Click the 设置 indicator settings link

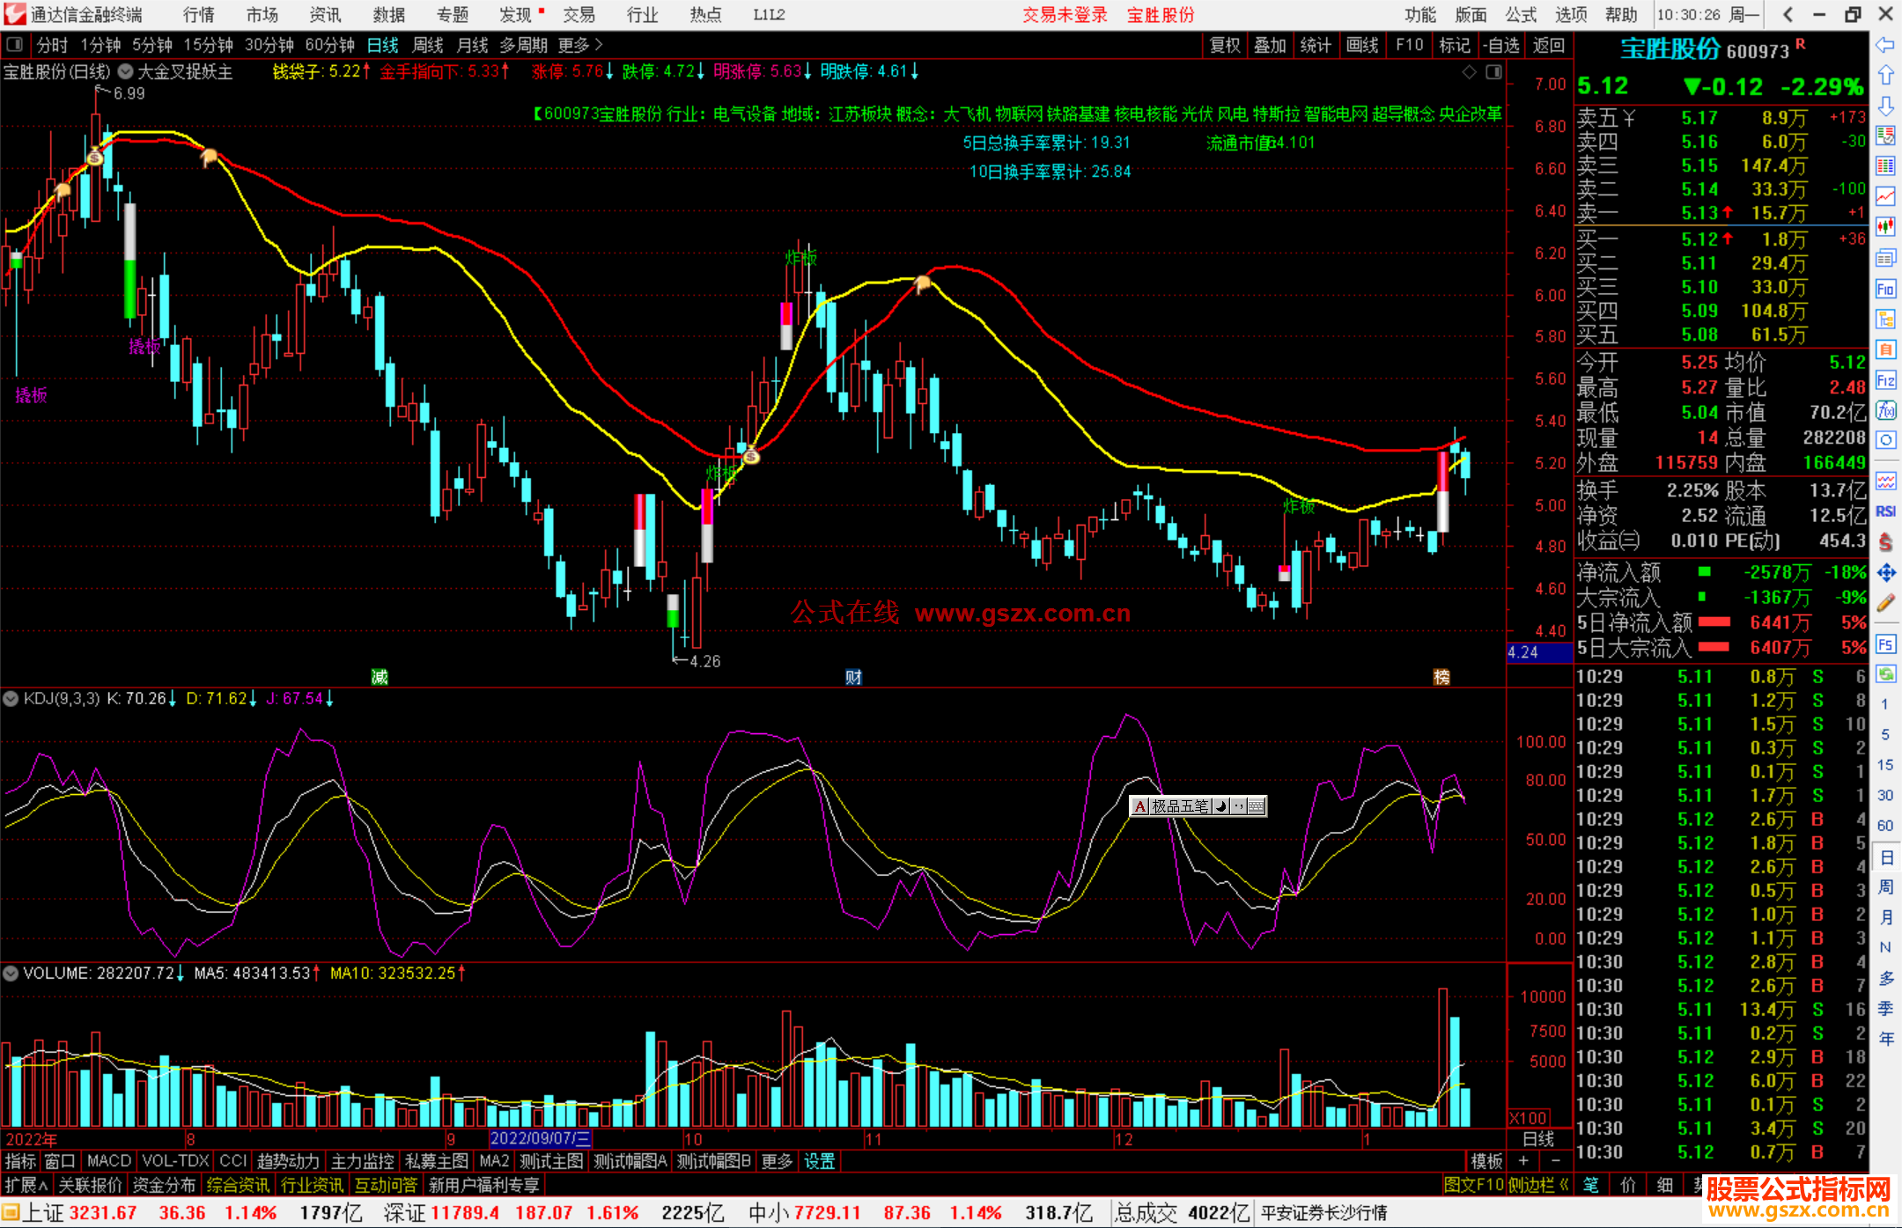click(819, 1161)
